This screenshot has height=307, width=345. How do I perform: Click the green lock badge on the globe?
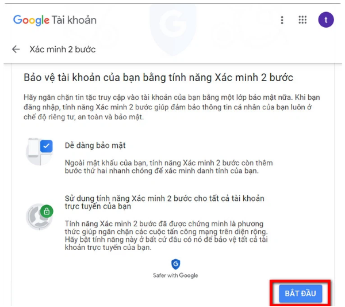tap(47, 211)
